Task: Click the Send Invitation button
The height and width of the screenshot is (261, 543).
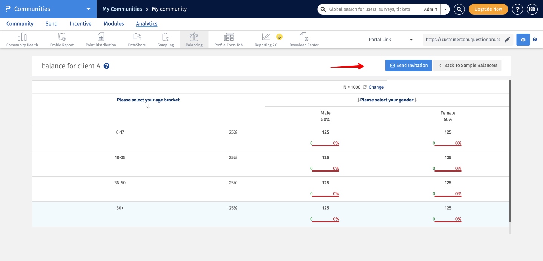Action: pyautogui.click(x=408, y=65)
